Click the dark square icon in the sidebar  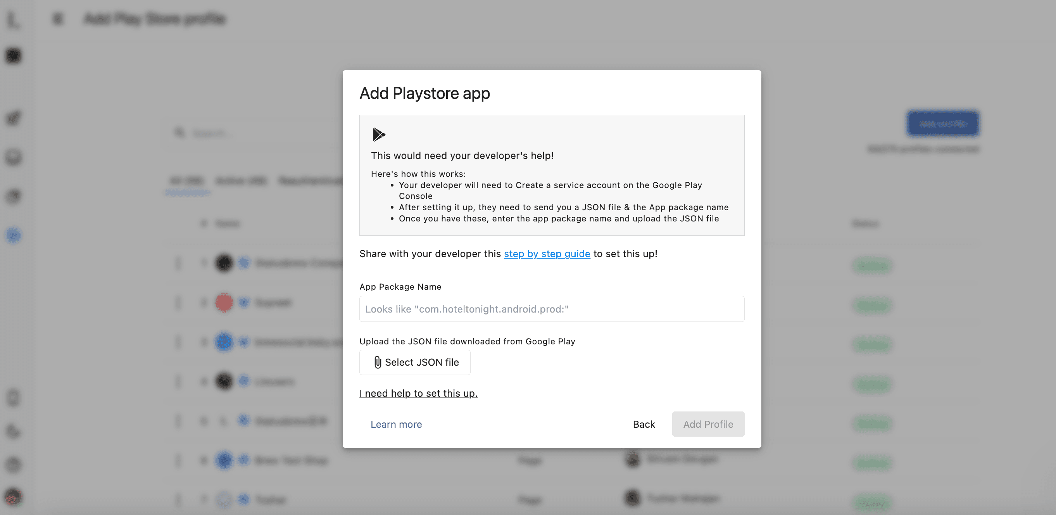tap(13, 56)
